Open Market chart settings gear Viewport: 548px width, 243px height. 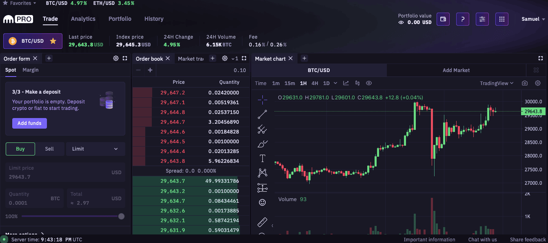pyautogui.click(x=538, y=83)
